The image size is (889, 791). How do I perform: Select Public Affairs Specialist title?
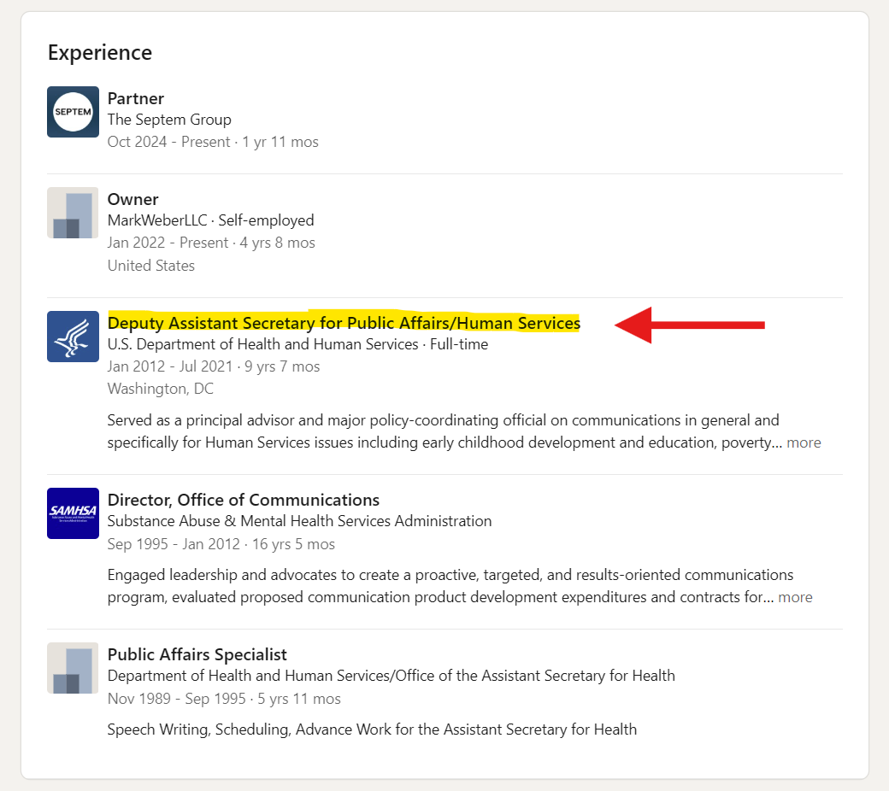pos(197,654)
